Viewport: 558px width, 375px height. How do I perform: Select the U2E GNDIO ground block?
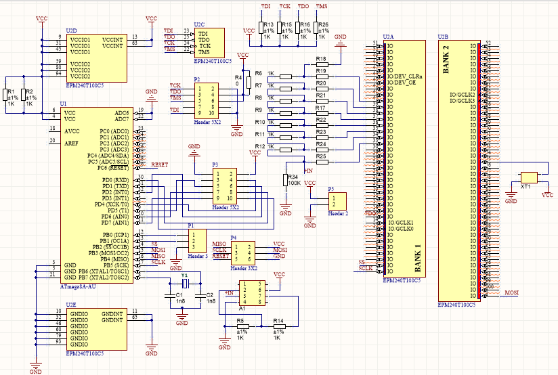pyautogui.click(x=96, y=329)
